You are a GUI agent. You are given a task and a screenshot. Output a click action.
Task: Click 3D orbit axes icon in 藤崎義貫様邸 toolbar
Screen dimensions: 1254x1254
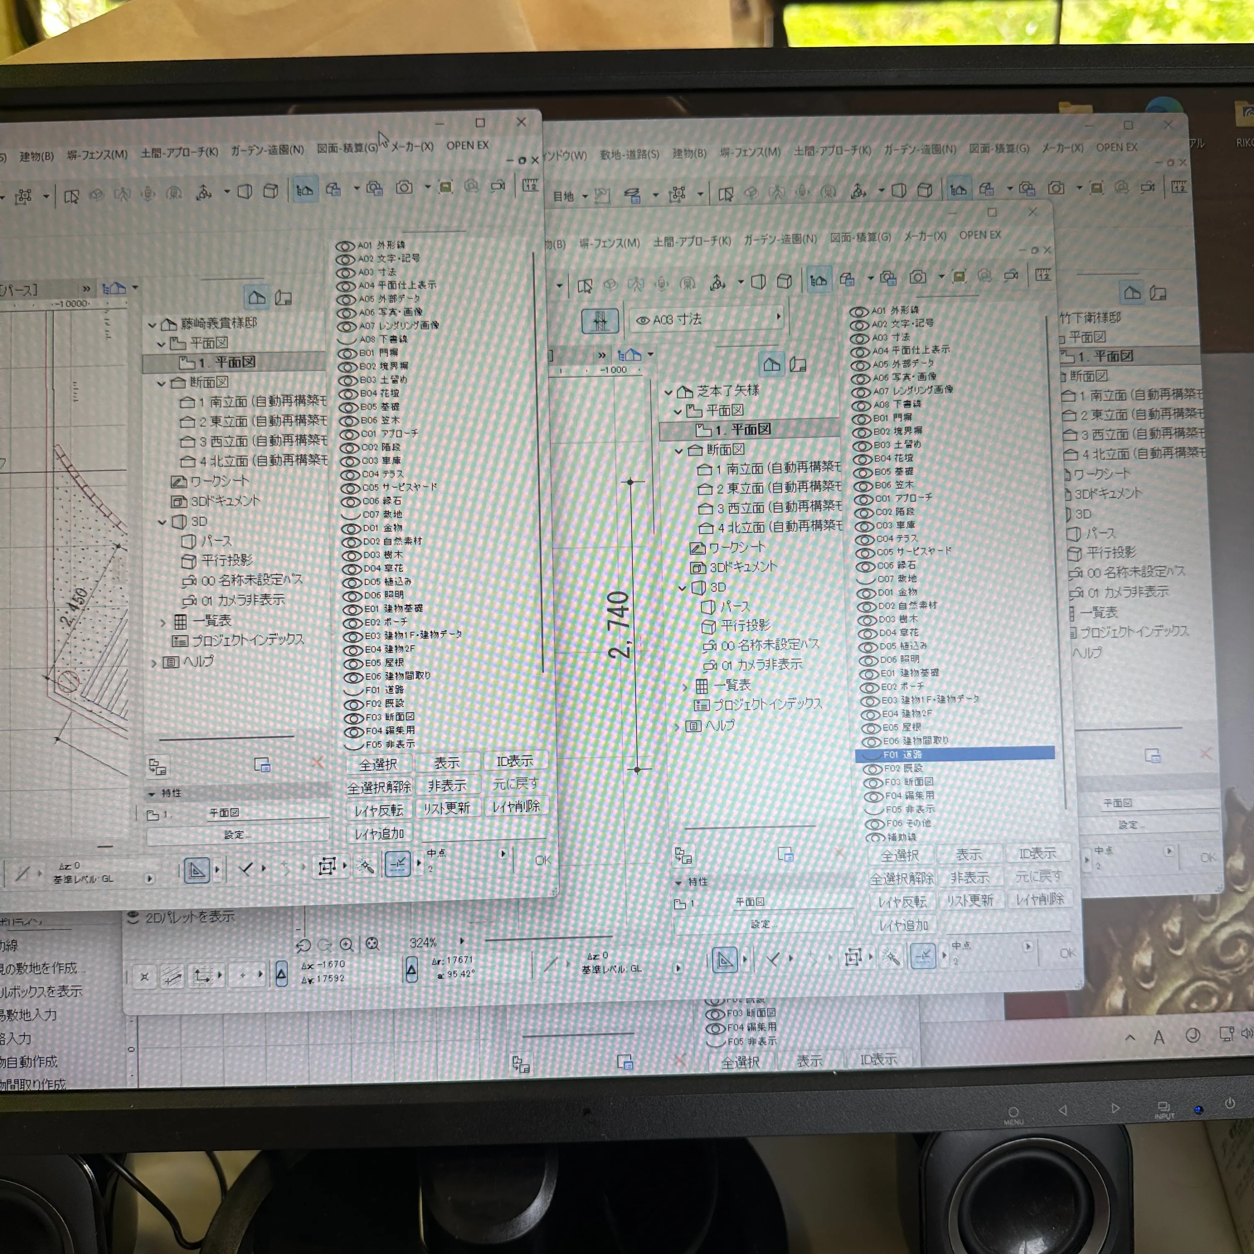pos(204,192)
